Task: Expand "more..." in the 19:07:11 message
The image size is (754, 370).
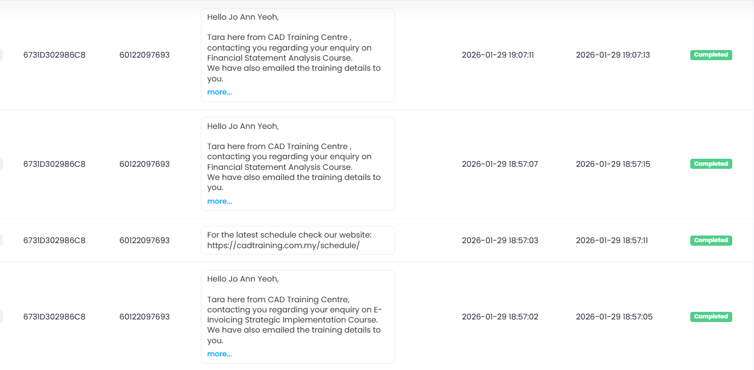Action: point(219,92)
